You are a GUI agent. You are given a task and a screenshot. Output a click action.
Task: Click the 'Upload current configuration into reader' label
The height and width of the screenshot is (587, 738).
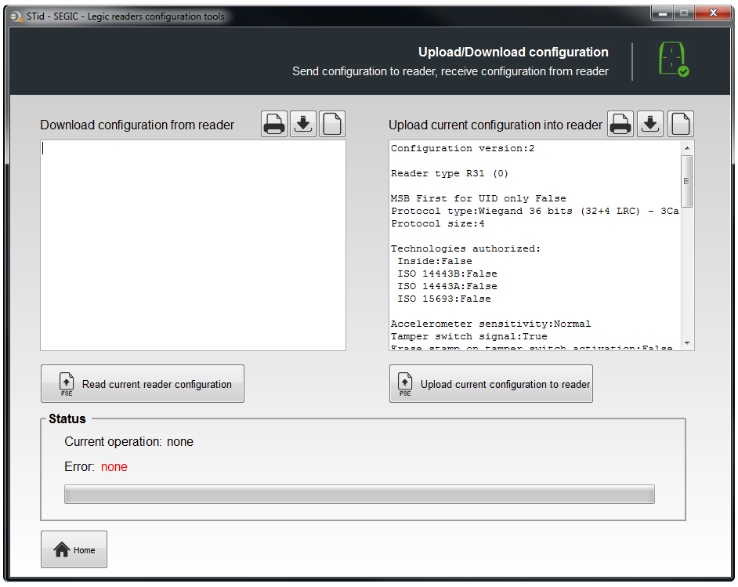click(495, 125)
